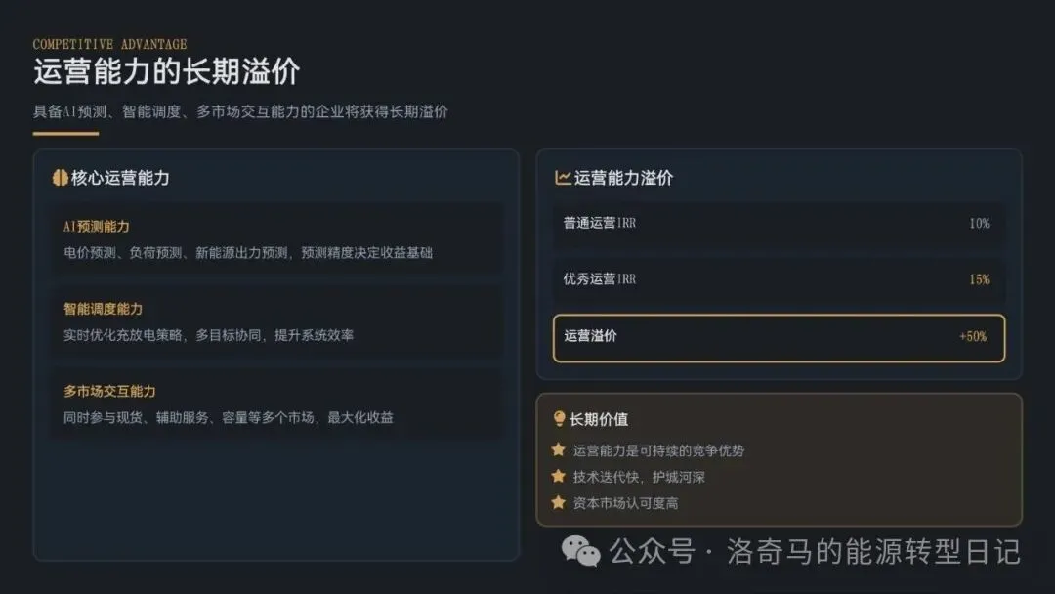Click the slide title 运营能力的长期溢价
This screenshot has height=594, width=1055.
click(167, 71)
